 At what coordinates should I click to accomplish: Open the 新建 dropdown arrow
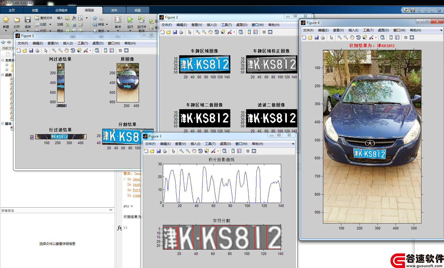[x=6, y=31]
